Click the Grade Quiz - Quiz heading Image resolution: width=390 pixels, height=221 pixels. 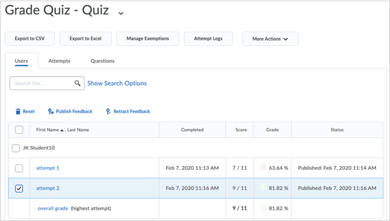coord(57,10)
